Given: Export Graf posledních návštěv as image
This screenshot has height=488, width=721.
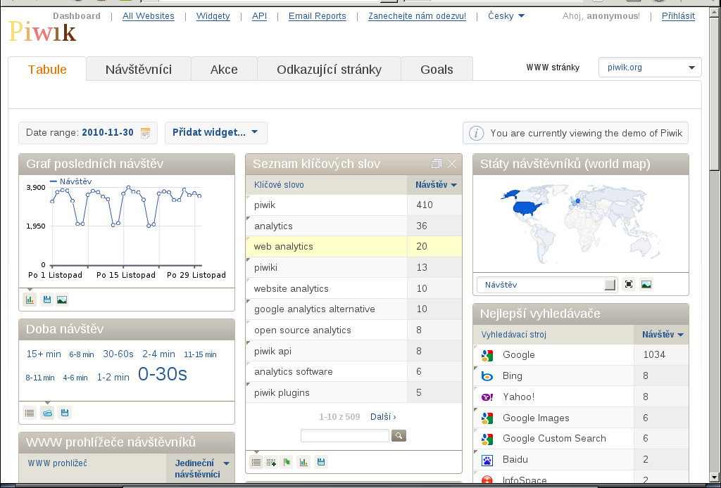Looking at the screenshot, I should 62,300.
